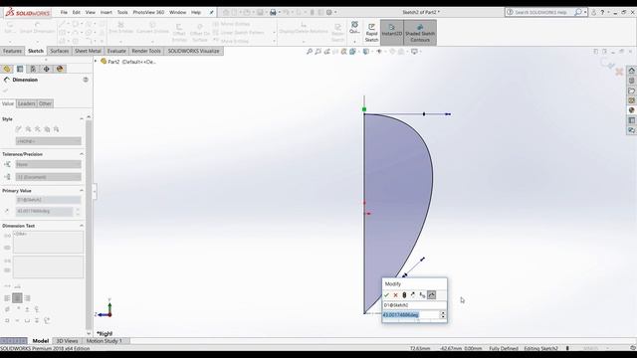The width and height of the screenshot is (637, 358).
Task: Open the File Explorer folder icon in task pane
Action: (x=631, y=90)
